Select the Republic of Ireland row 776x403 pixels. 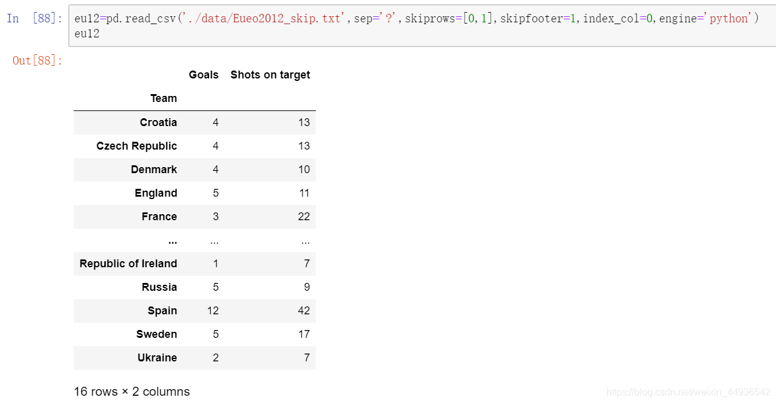pyautogui.click(x=194, y=264)
